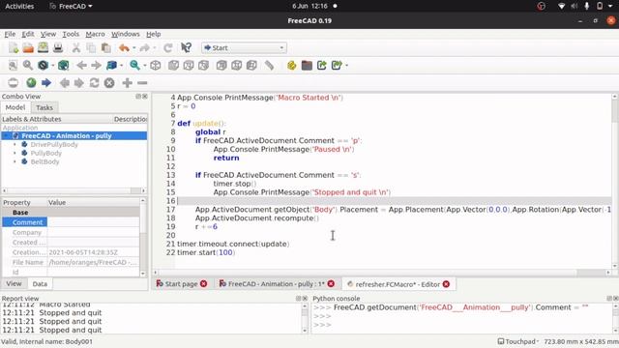This screenshot has height=348, width=619.
Task: Click the Report view vertical scrollbar
Action: (305, 318)
